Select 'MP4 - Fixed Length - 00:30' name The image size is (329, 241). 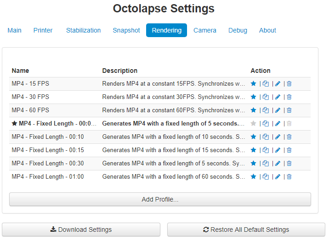coord(48,163)
